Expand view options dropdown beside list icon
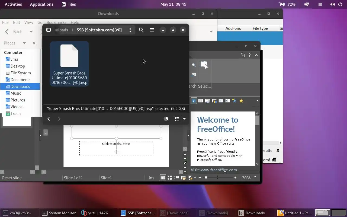 tap(184, 119)
